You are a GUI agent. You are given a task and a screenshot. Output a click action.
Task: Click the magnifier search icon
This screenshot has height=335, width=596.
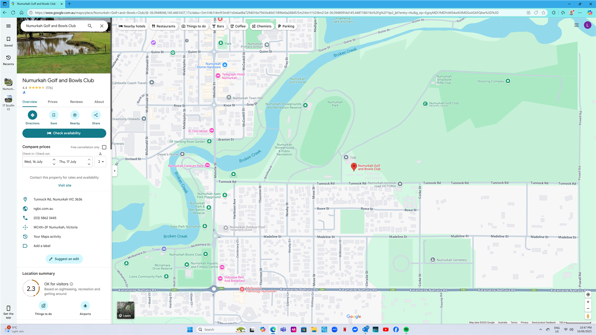click(90, 26)
